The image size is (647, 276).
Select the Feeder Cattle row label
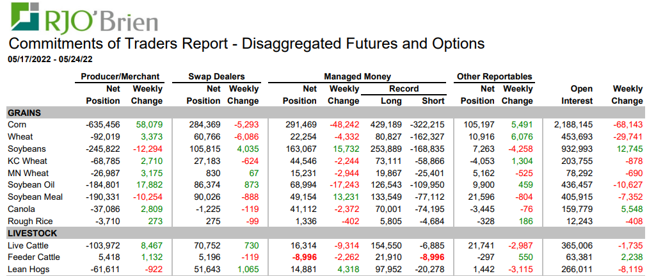click(x=33, y=257)
